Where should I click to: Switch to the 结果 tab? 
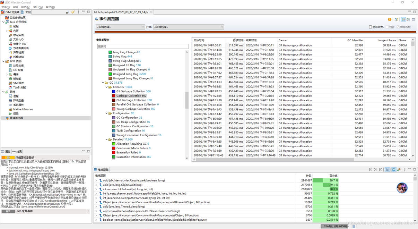[x=17, y=152]
